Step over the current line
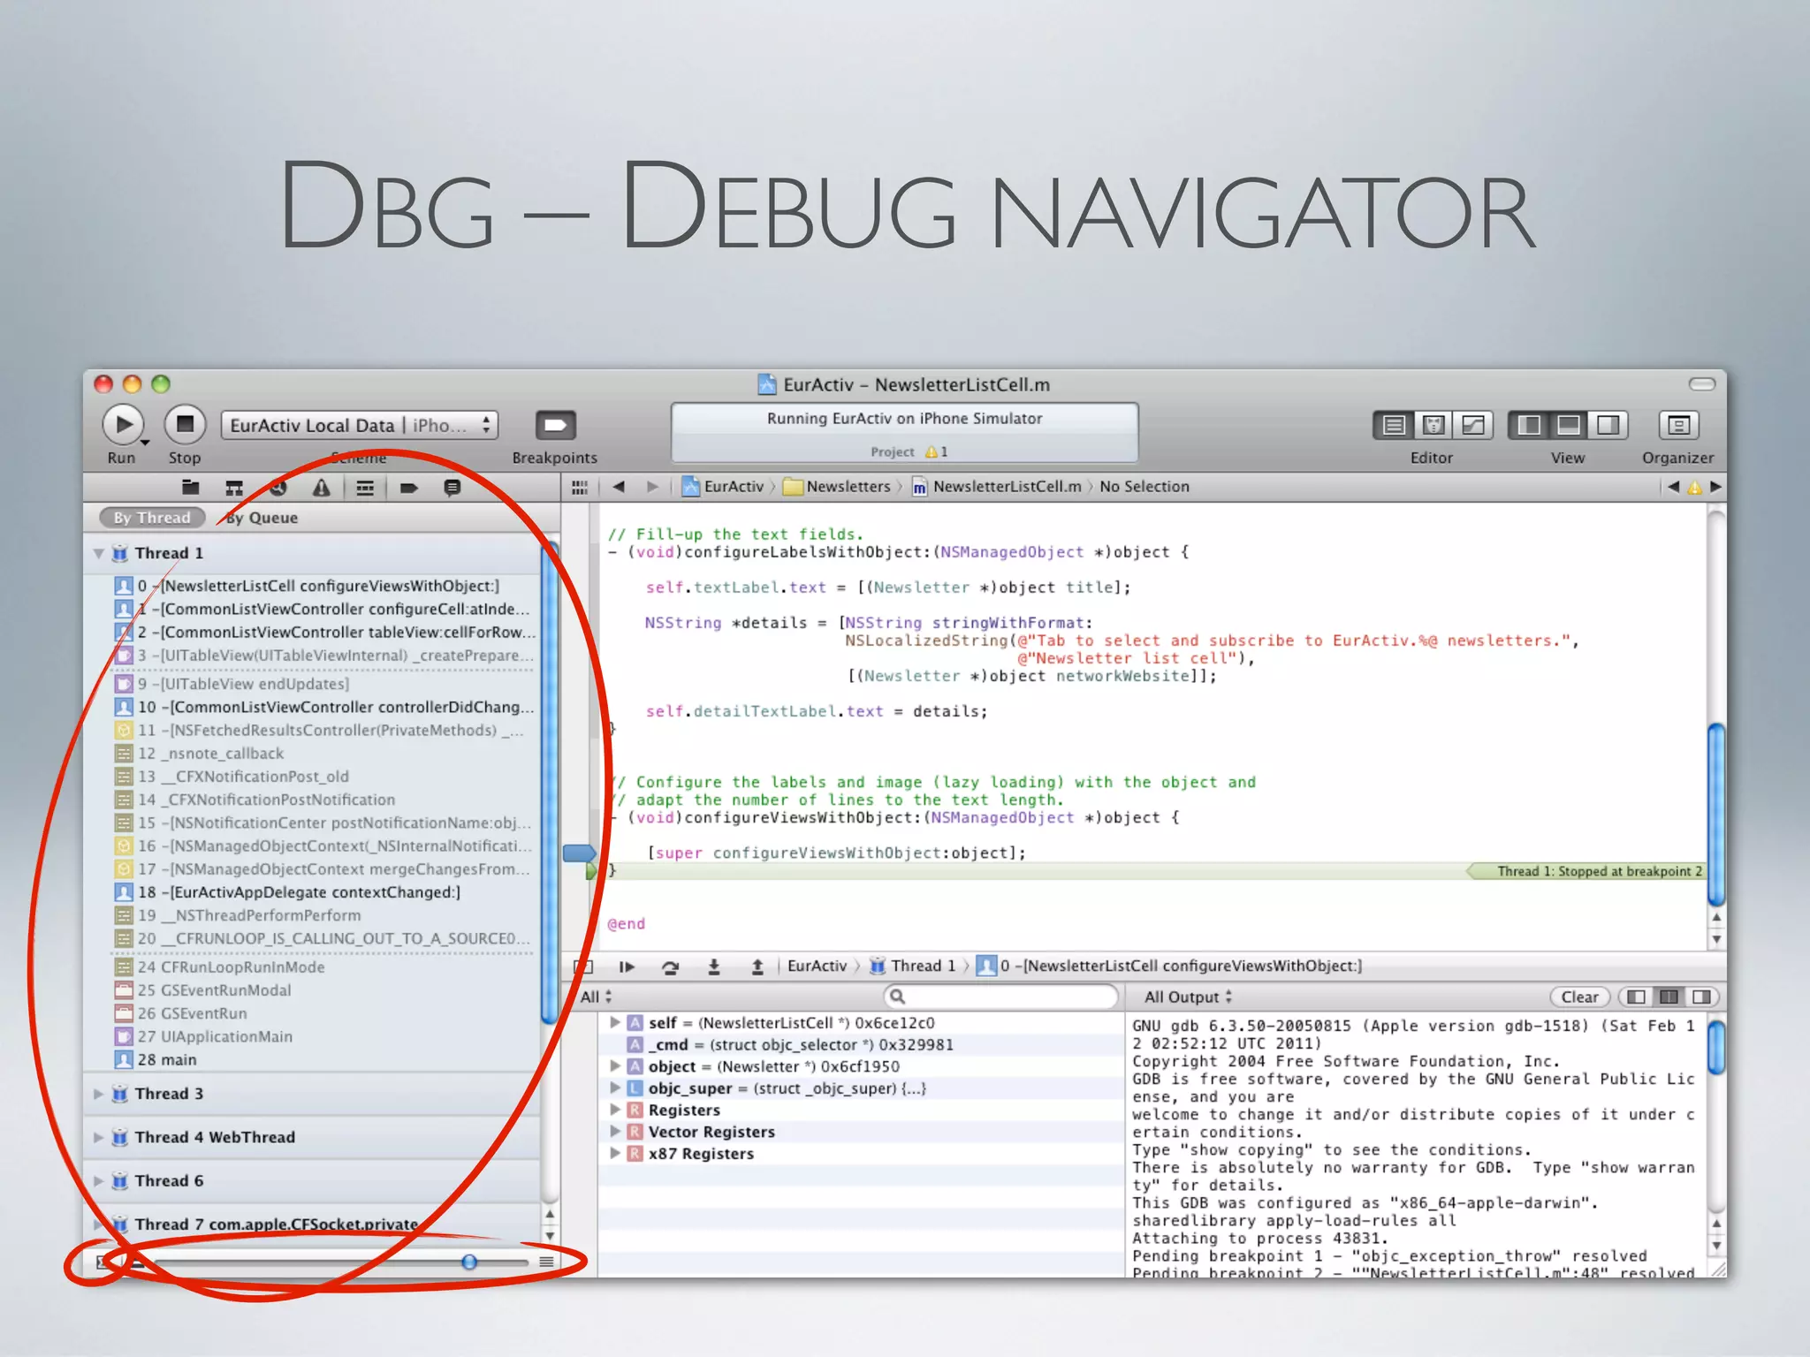The image size is (1810, 1357). [x=671, y=967]
